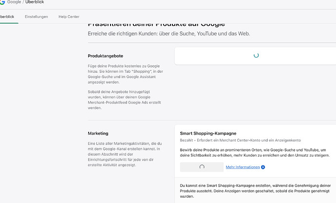Open the Mehr Informationen link
This screenshot has width=336, height=203.
pos(243,167)
